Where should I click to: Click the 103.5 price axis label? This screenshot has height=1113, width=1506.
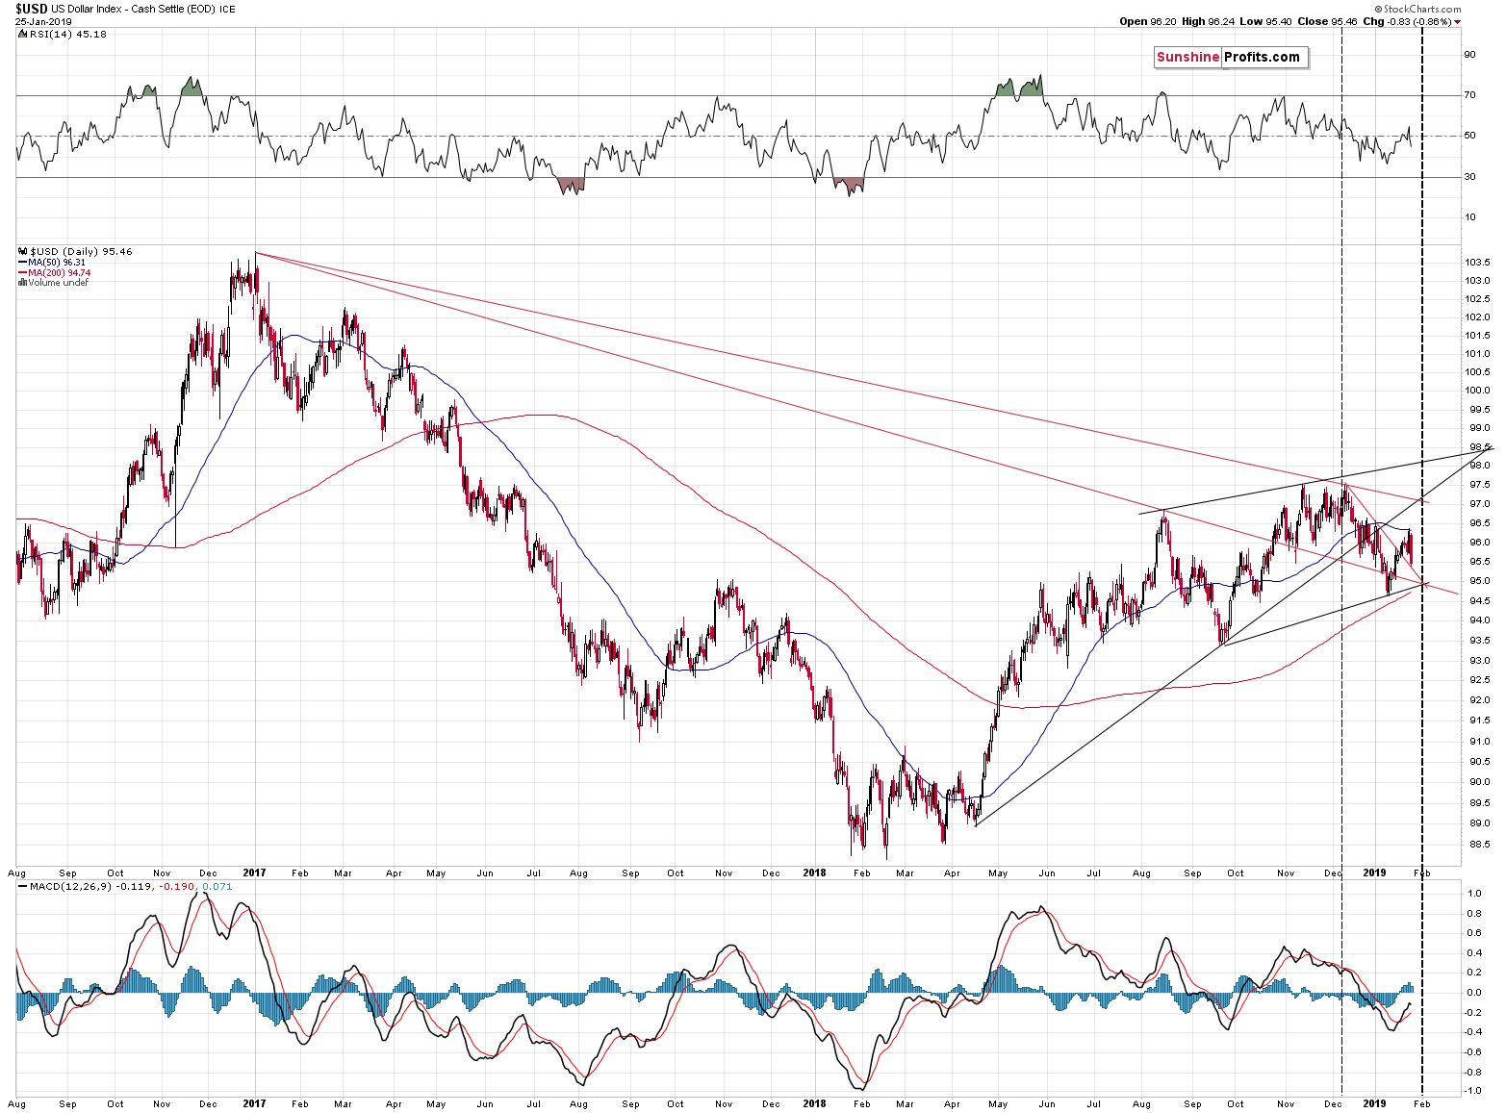(1477, 263)
